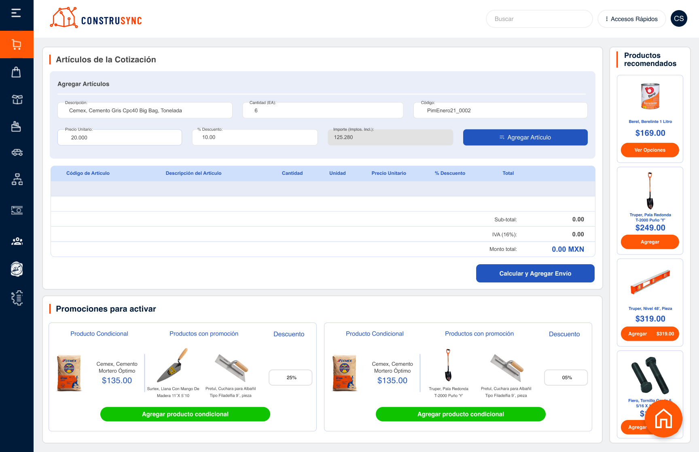This screenshot has height=452, width=699.
Task: Click the % Descuento column header
Action: click(x=450, y=173)
